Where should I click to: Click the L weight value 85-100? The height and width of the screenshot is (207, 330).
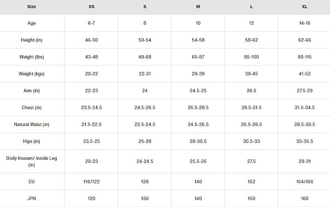251,57
